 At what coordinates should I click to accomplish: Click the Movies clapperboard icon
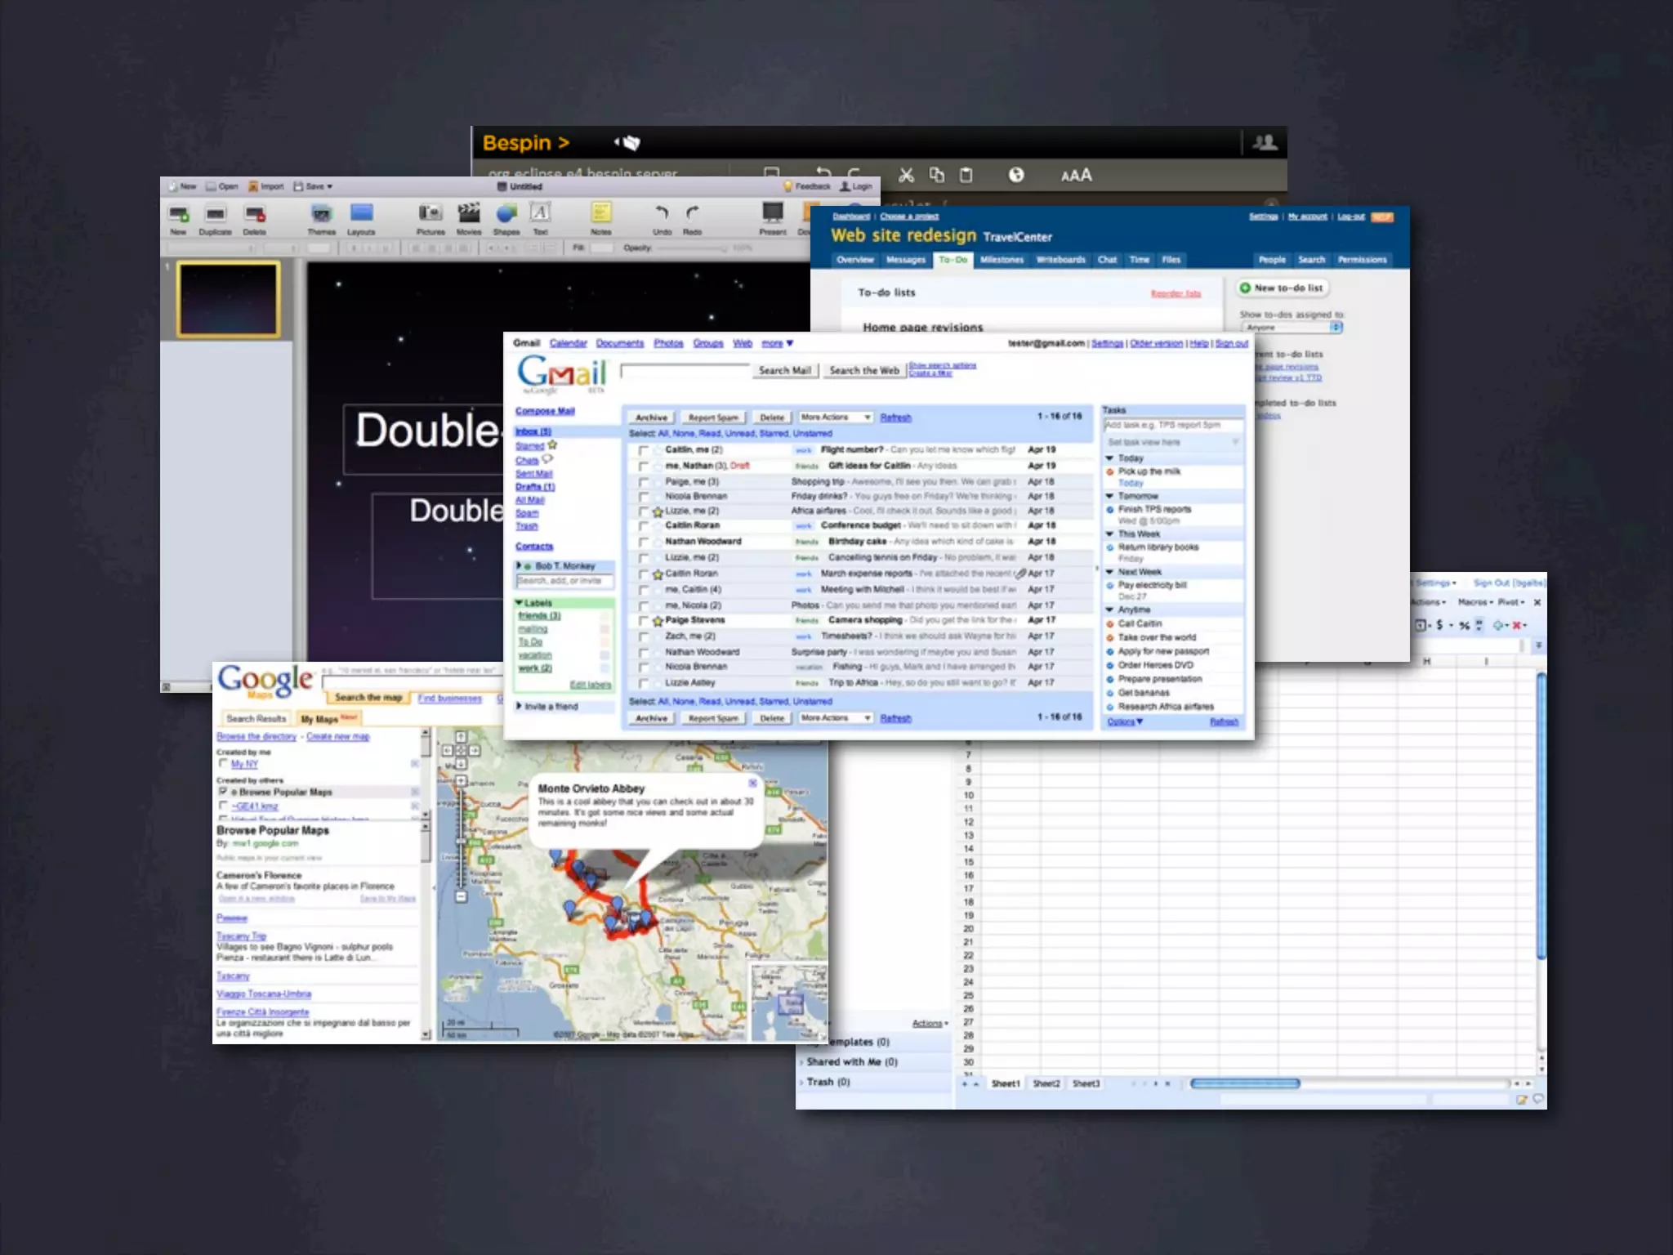[469, 213]
